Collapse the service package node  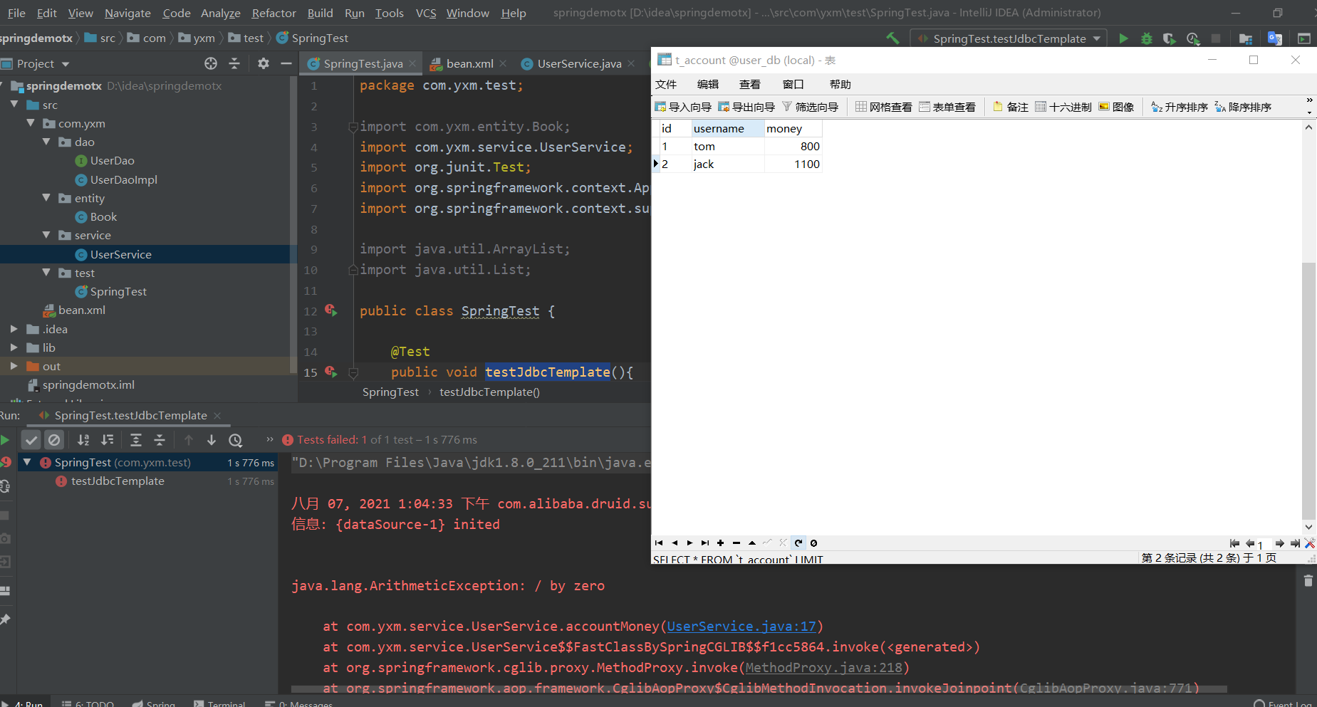pyautogui.click(x=46, y=235)
